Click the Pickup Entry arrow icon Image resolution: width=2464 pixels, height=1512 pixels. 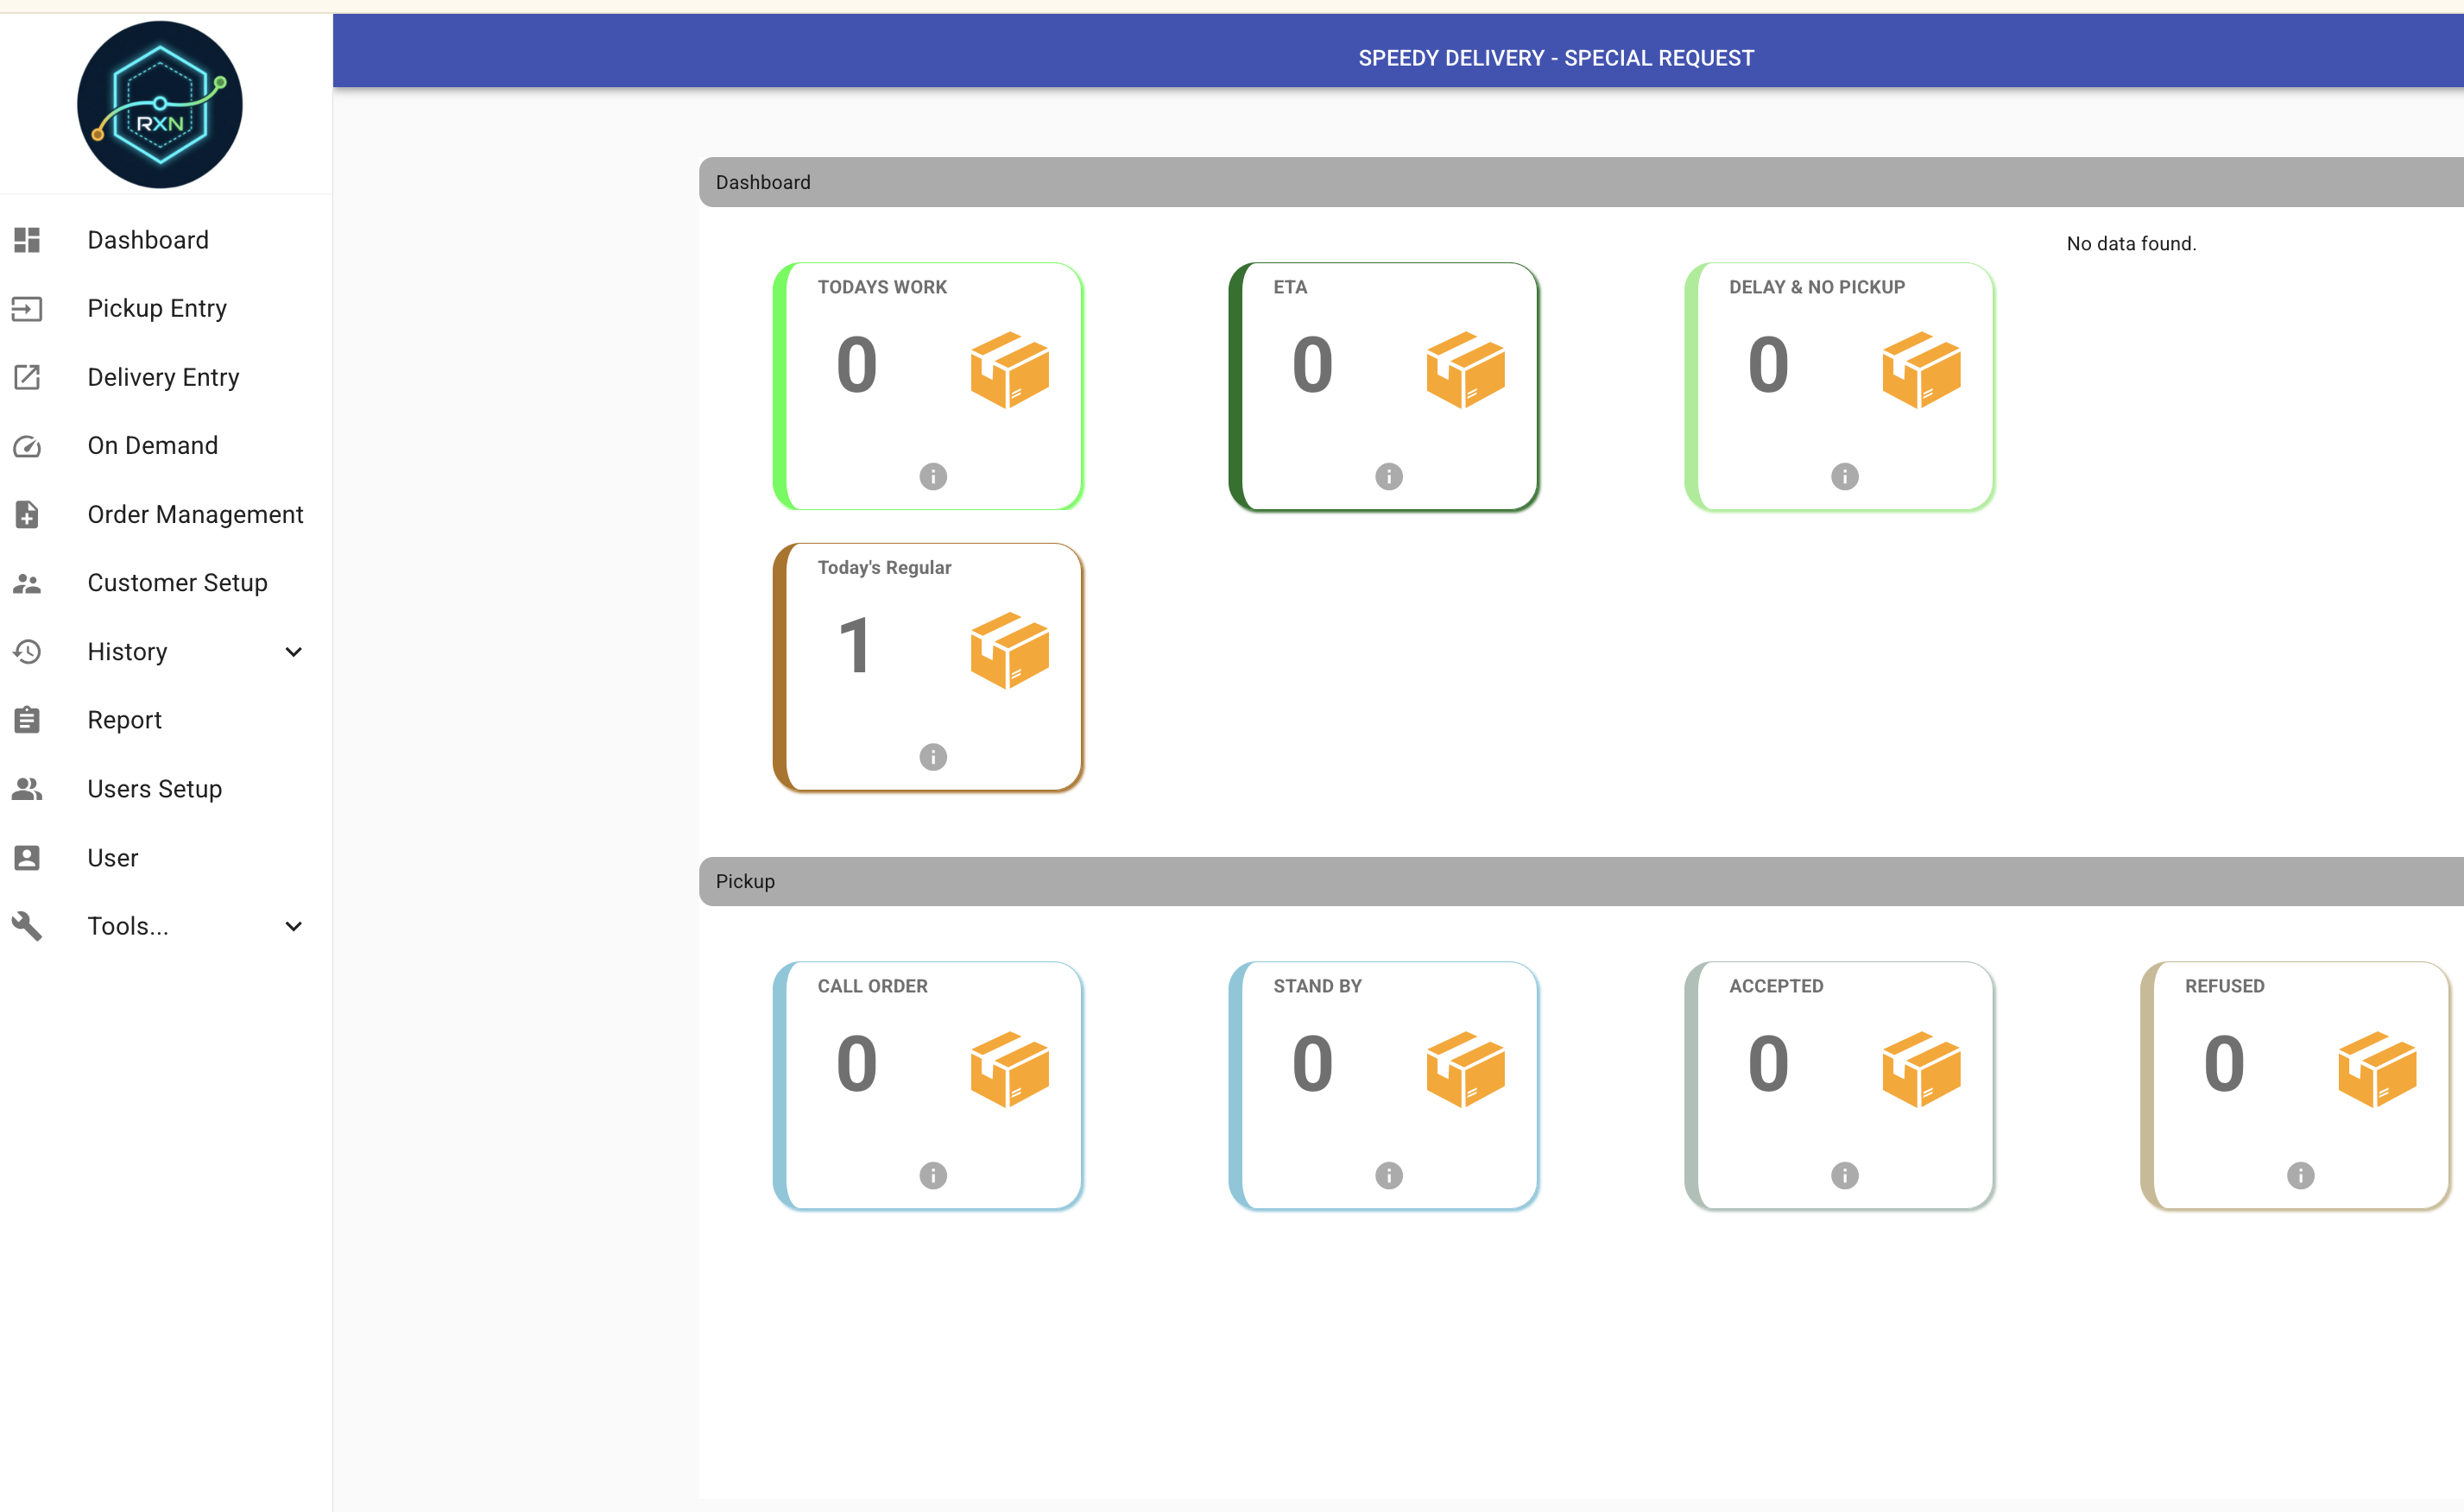pyautogui.click(x=27, y=309)
